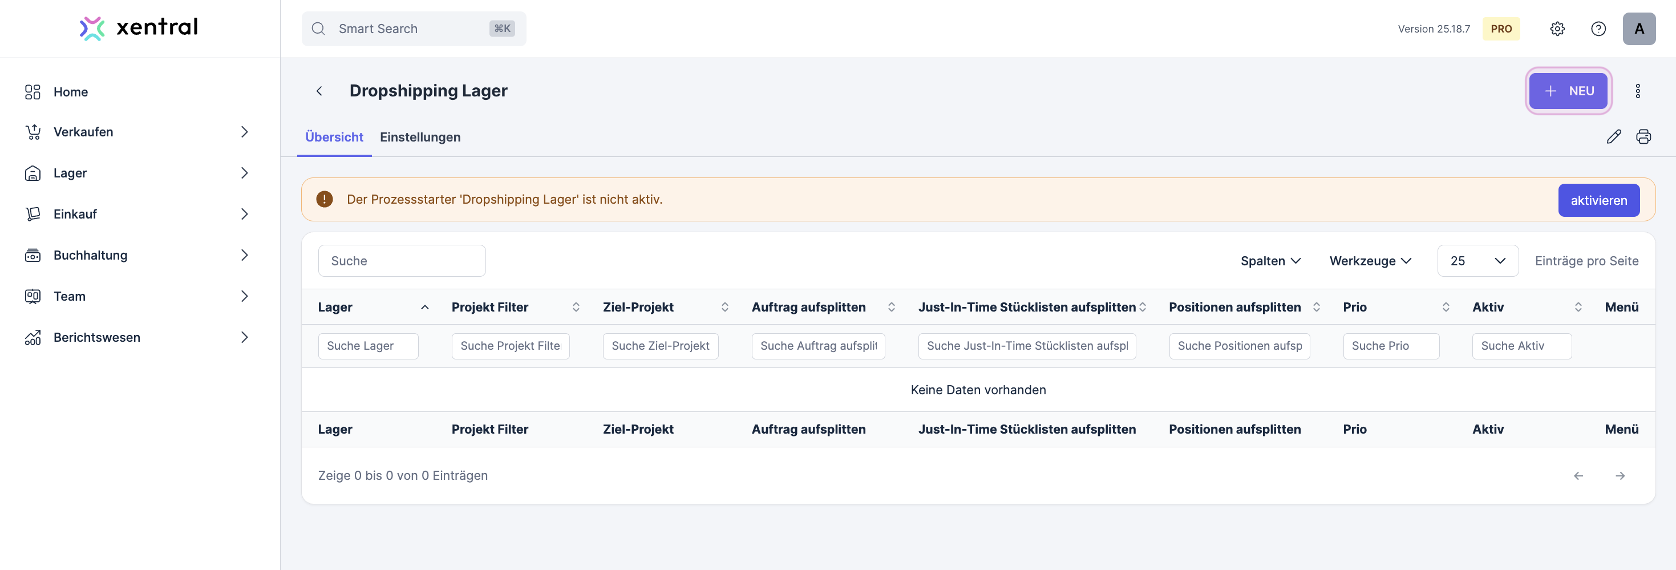This screenshot has width=1676, height=570.
Task: Switch to the Einstellungen tab
Action: [420, 138]
